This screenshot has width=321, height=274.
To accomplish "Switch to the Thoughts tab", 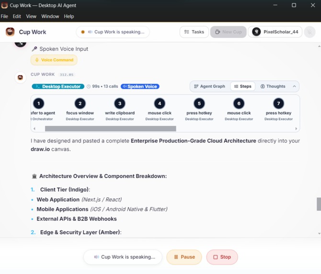I will coord(273,86).
